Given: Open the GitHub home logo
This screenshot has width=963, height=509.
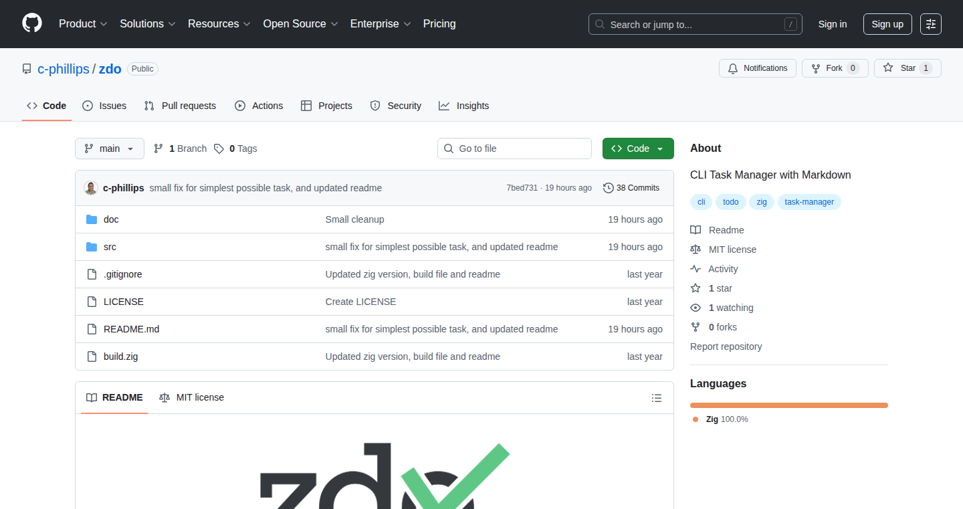Looking at the screenshot, I should 32,23.
